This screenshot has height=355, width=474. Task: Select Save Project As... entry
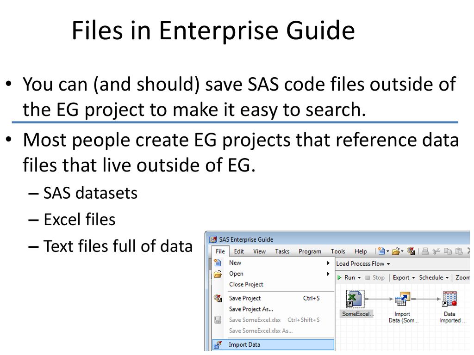click(x=273, y=309)
